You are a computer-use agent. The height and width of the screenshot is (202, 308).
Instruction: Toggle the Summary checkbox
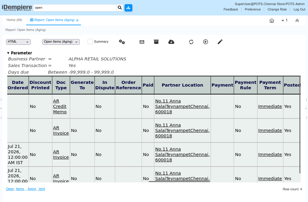pyautogui.click(x=90, y=41)
